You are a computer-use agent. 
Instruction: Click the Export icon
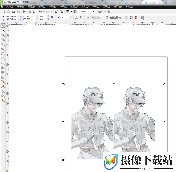pos(61,11)
